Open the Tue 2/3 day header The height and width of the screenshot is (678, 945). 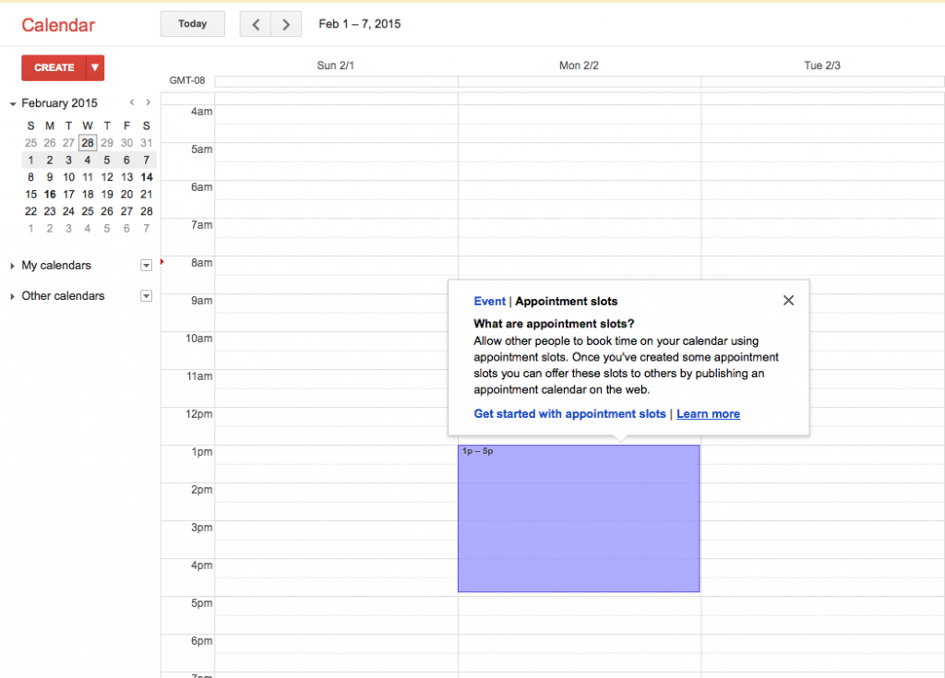(x=822, y=65)
